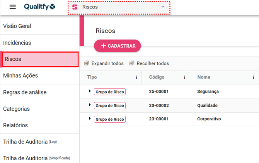Click the Expandir todos link
The width and height of the screenshot is (259, 163).
pos(107,63)
